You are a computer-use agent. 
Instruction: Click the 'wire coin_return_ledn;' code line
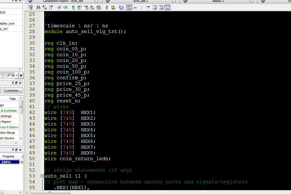coord(77,159)
